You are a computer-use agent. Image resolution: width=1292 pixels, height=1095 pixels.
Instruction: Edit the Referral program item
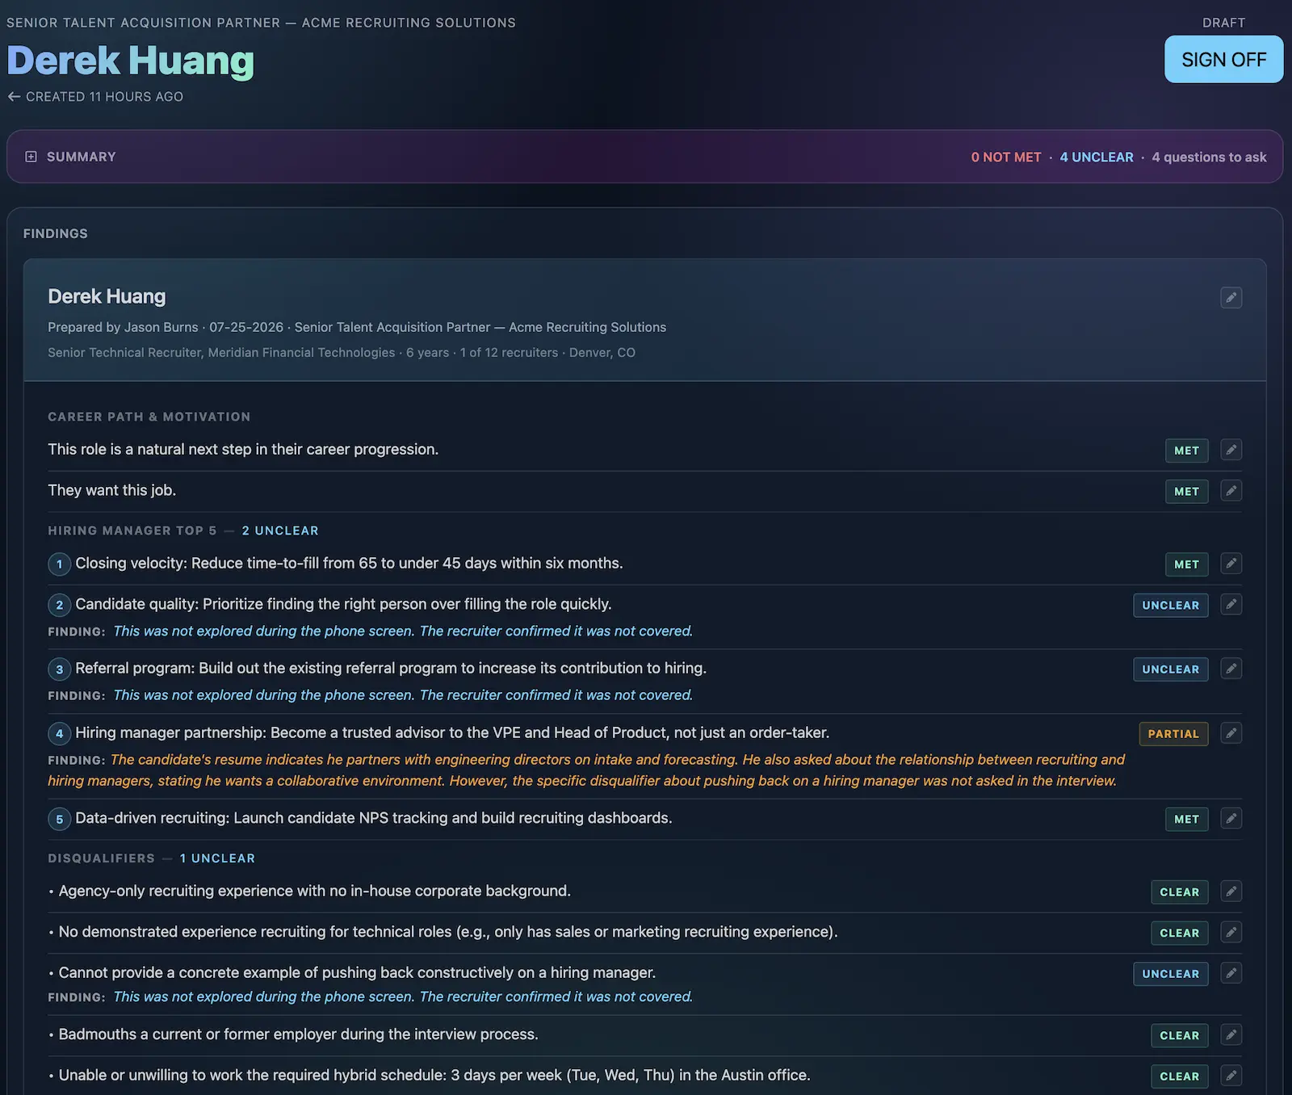tap(1231, 669)
